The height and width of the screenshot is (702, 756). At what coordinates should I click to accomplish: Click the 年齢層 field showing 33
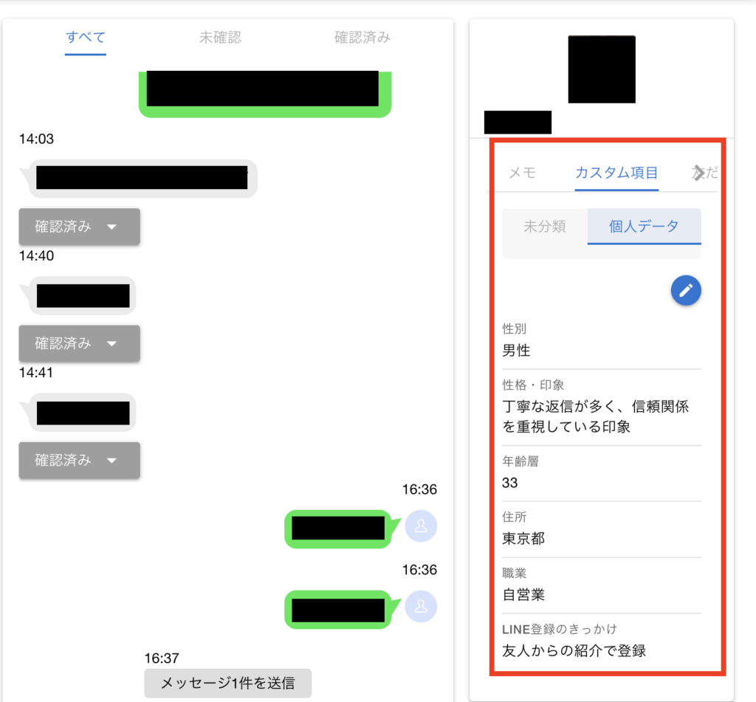(x=601, y=473)
